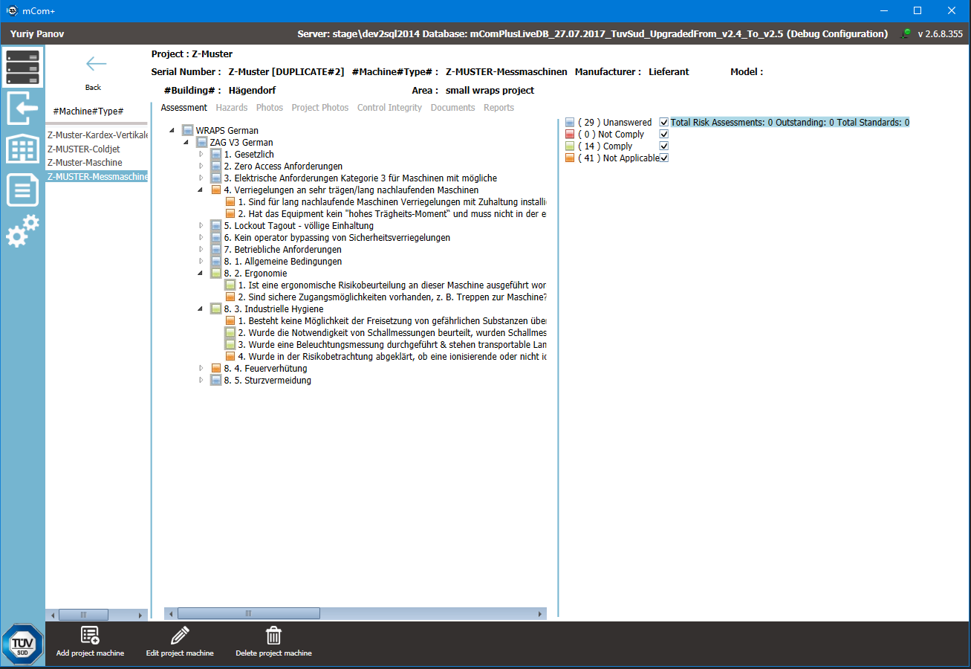
Task: Switch to the Photos tab
Action: (x=270, y=108)
